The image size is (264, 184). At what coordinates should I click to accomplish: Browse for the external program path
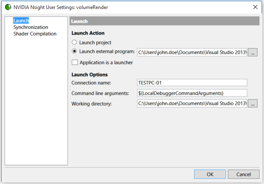tap(253, 52)
